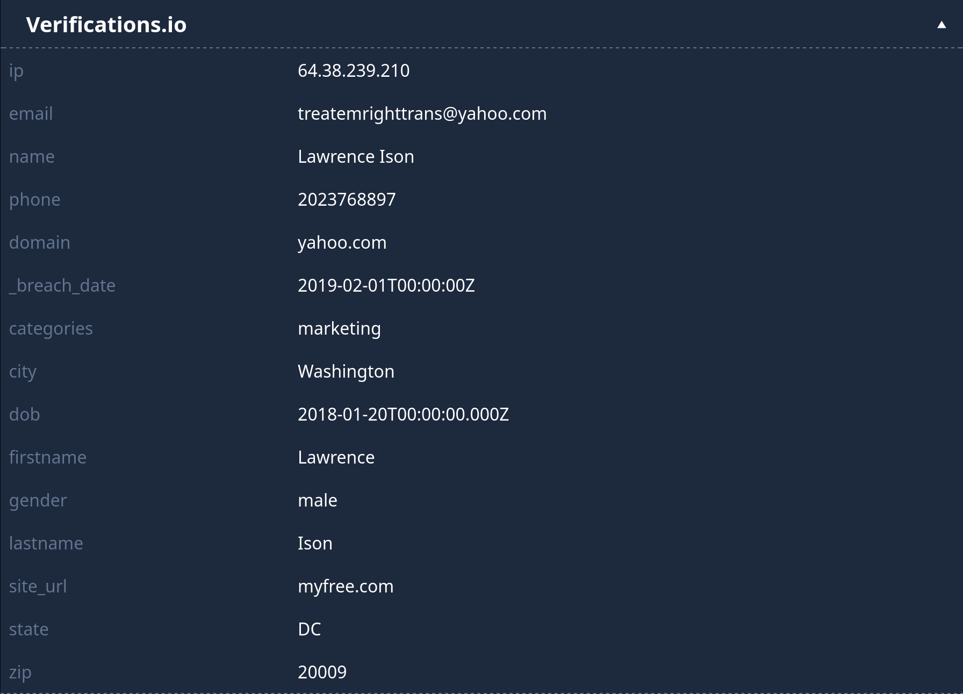
Task: Click the dob value 2018-01-20
Action: click(403, 414)
